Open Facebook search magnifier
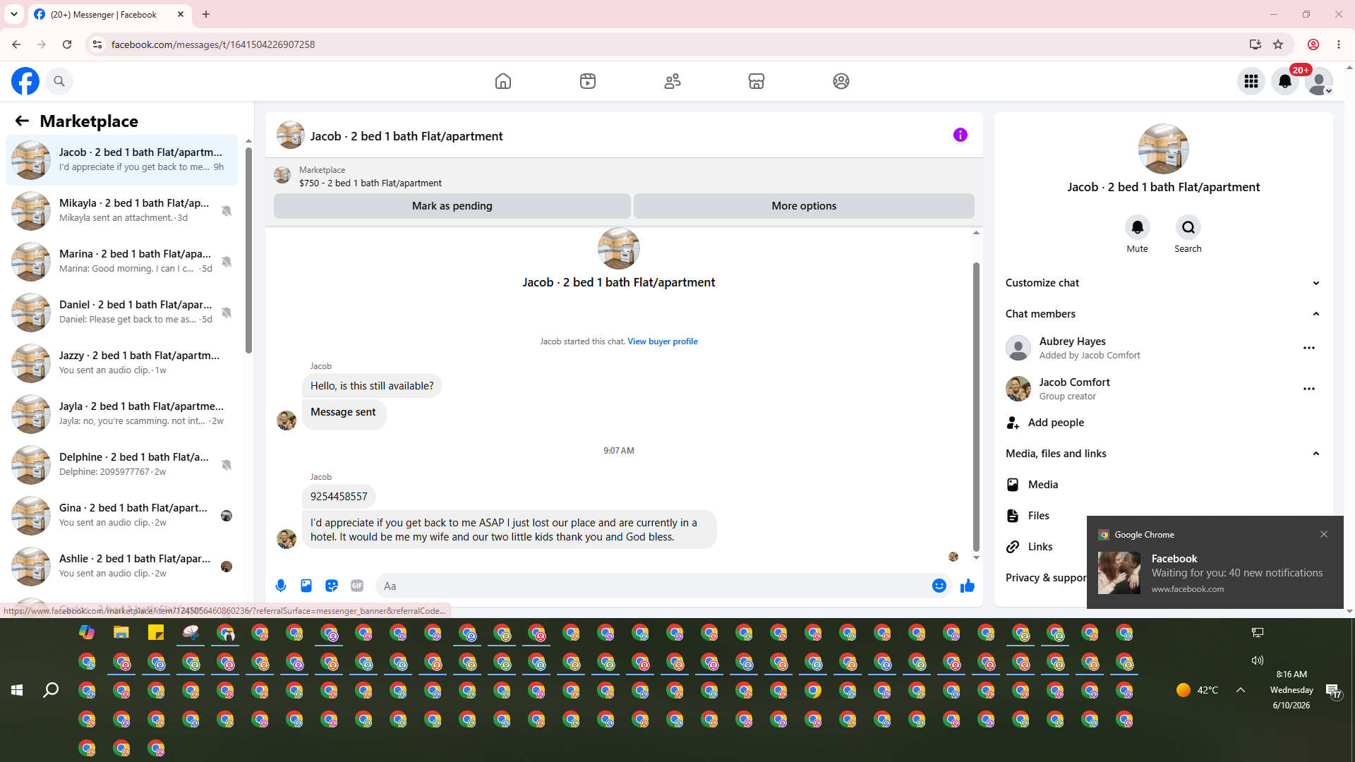The image size is (1355, 762). point(59,81)
